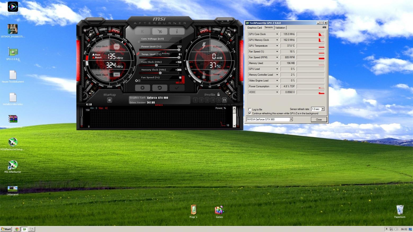This screenshot has height=232, width=413.
Task: Click the 135.0 MHz GPU Core Clock value
Action: click(288, 34)
